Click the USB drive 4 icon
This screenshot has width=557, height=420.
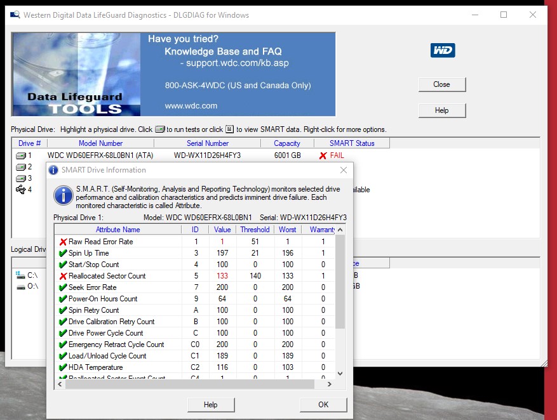pos(21,190)
